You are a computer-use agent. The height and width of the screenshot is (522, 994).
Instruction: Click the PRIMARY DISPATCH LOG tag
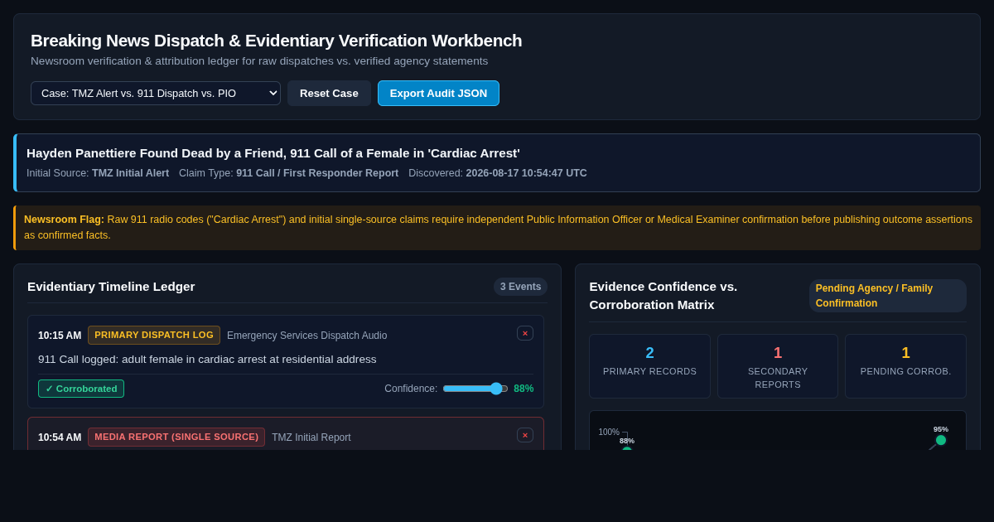154,335
